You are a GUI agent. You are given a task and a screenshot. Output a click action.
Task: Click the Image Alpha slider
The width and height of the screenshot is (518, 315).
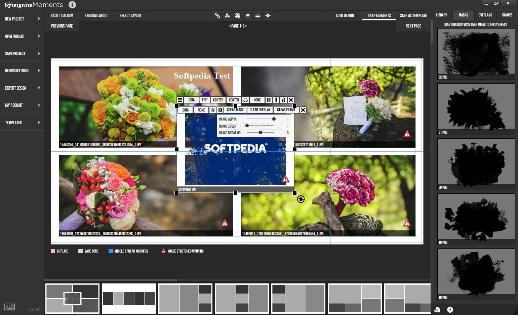click(x=261, y=119)
